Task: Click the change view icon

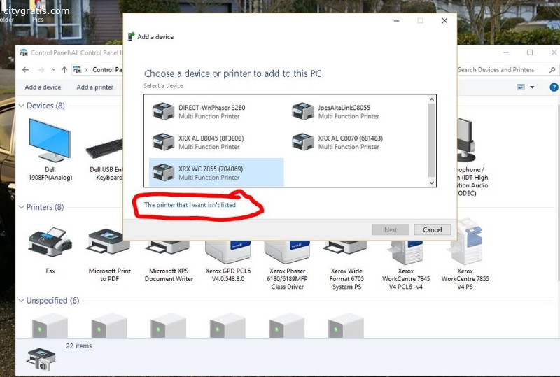Action: (521, 87)
